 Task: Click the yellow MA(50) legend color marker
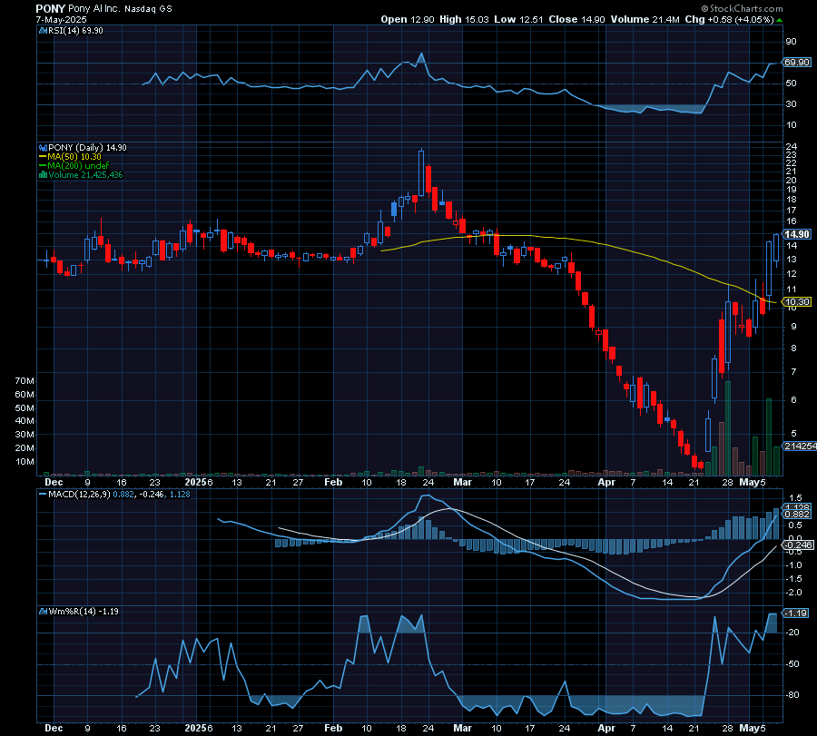point(41,156)
